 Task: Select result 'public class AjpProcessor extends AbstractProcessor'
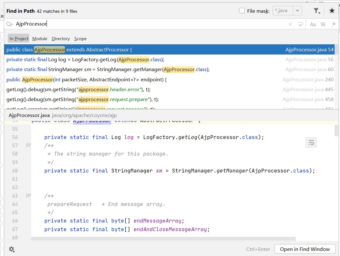pos(169,50)
